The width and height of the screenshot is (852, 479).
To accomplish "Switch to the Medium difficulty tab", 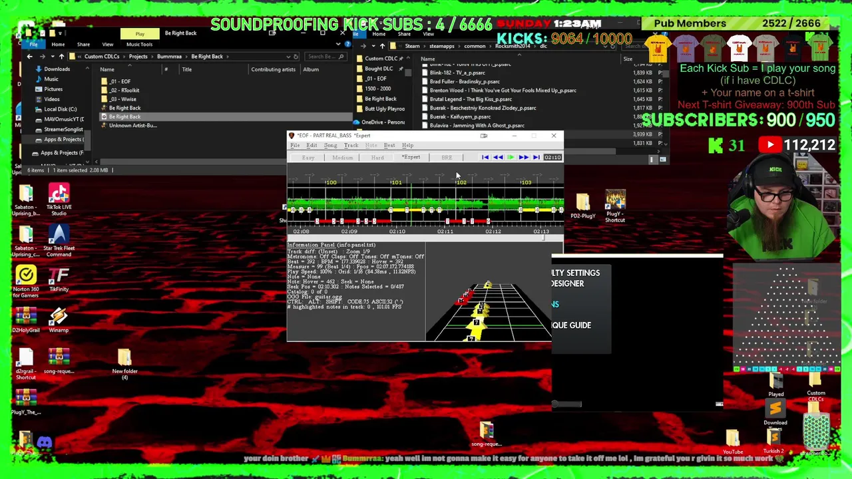I will point(343,158).
